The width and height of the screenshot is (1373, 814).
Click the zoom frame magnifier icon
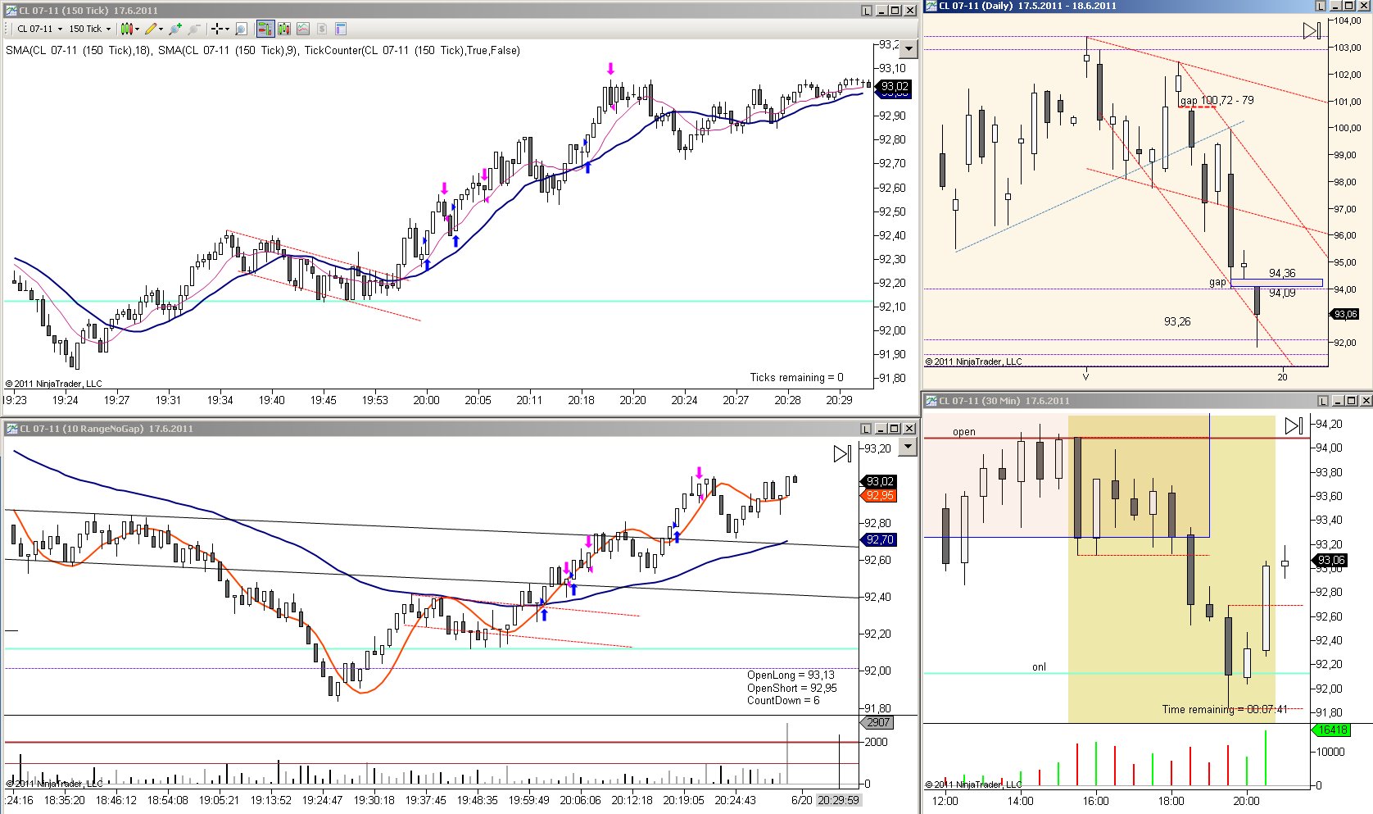pos(241,29)
